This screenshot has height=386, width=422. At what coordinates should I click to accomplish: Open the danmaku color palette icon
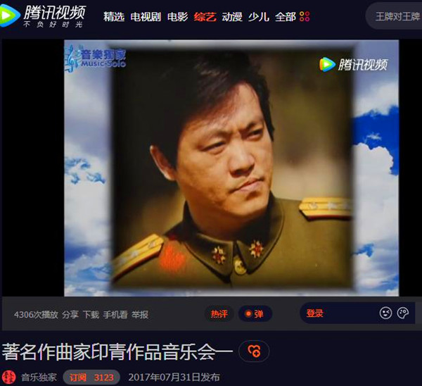[x=403, y=313]
